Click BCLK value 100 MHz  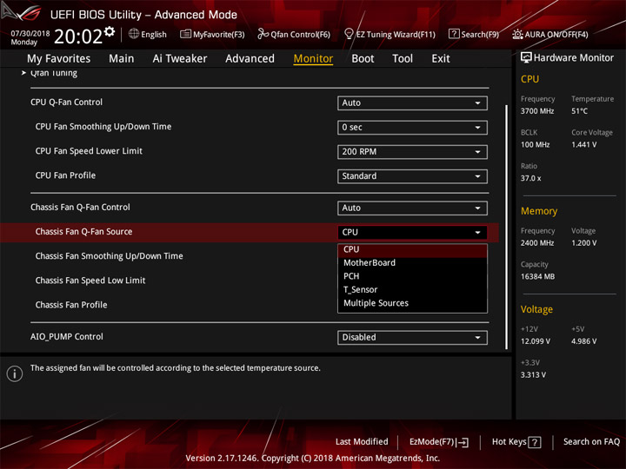click(x=535, y=145)
